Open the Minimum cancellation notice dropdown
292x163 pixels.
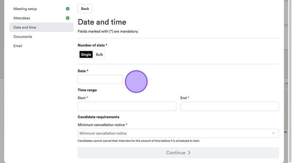pos(178,133)
